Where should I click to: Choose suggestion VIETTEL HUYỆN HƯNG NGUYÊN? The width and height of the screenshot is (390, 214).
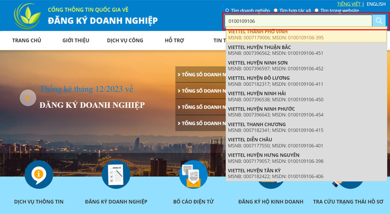[x=306, y=158]
